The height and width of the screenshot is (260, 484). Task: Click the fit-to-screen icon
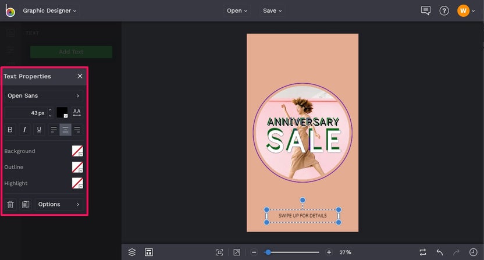pyautogui.click(x=219, y=252)
